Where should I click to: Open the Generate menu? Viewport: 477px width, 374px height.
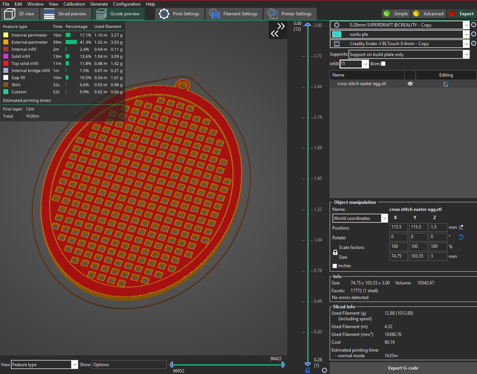click(x=99, y=4)
